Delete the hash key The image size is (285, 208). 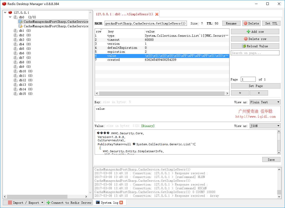(x=251, y=23)
